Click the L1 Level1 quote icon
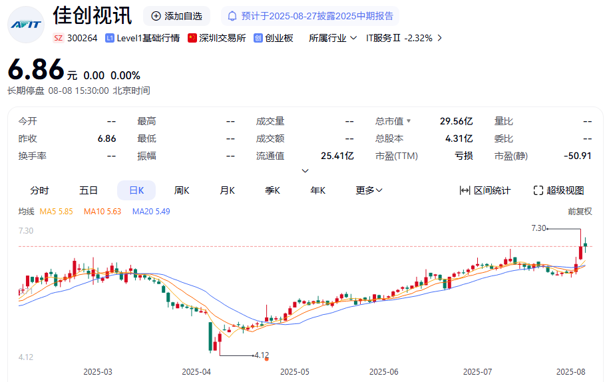 (x=110, y=38)
